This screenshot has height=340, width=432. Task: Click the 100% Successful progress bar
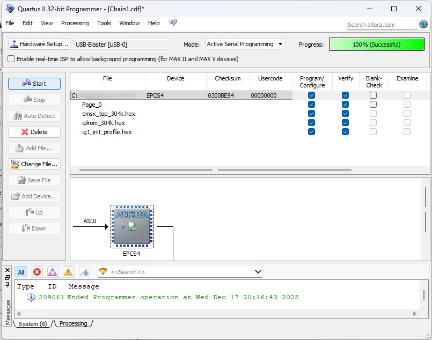click(x=376, y=44)
